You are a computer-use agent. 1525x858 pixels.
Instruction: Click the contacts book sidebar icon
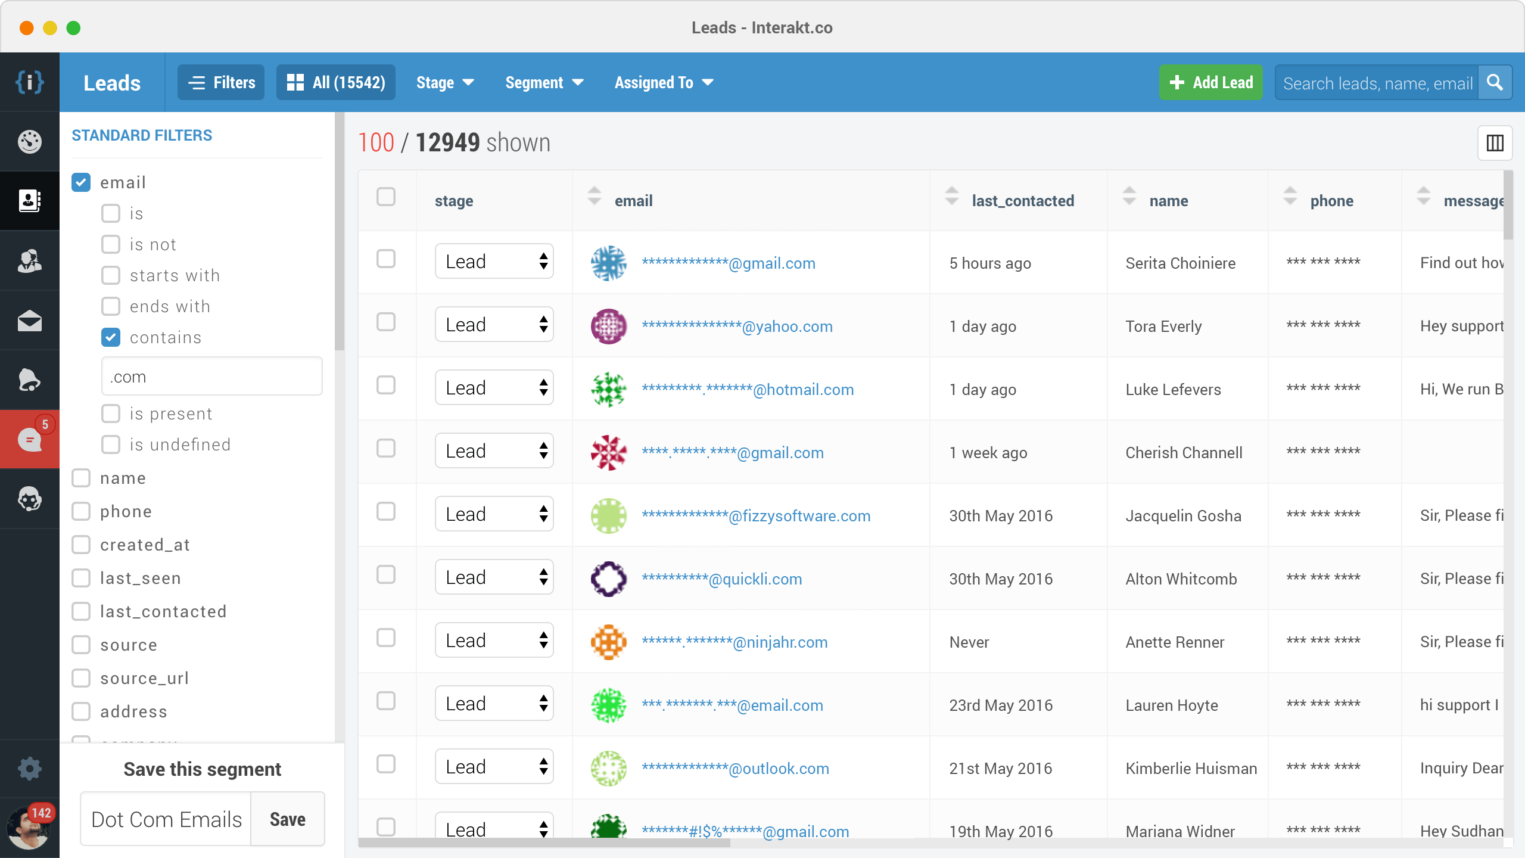[x=29, y=201]
